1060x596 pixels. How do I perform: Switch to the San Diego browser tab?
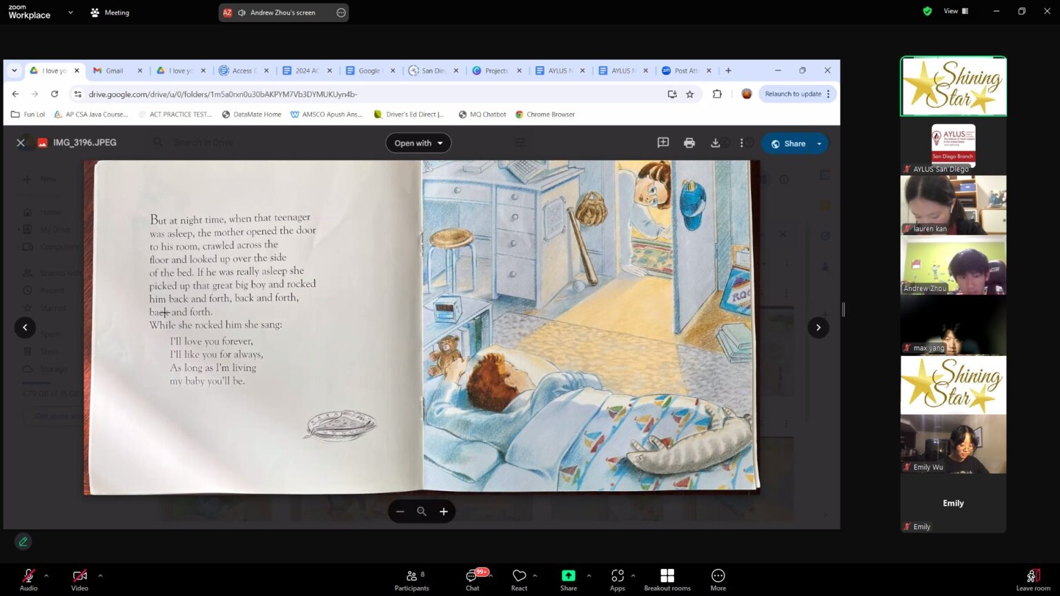coord(433,70)
